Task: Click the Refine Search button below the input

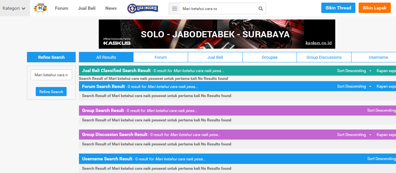Action: tap(51, 92)
